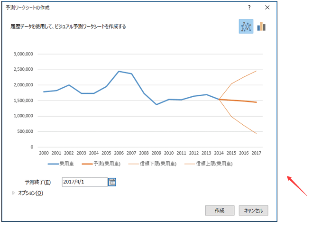Click the 作成 button
This screenshot has width=312, height=230.
click(220, 211)
